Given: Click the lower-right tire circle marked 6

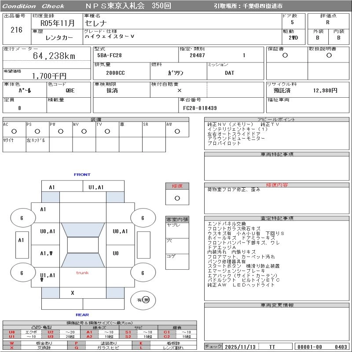Looking at the screenshot, I should (143, 273).
